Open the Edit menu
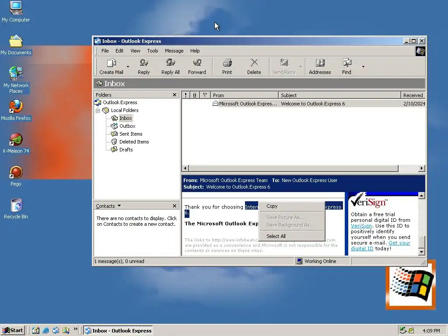This screenshot has height=336, width=448. click(119, 51)
